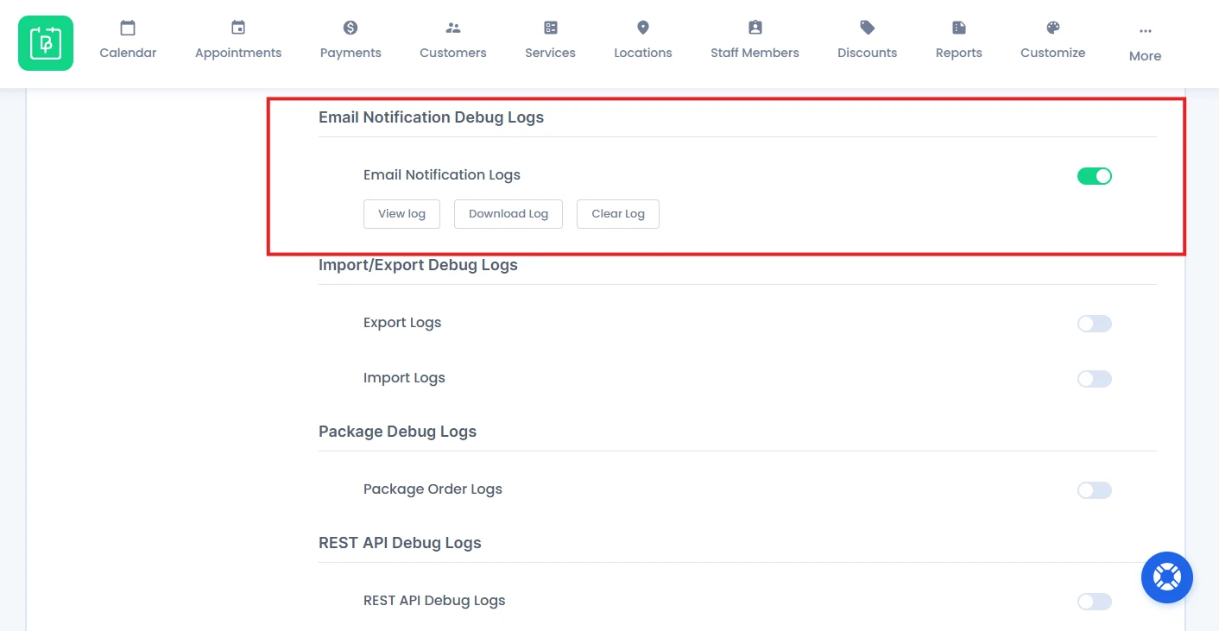Click the Payments dollar icon
1219x631 pixels.
coord(351,28)
